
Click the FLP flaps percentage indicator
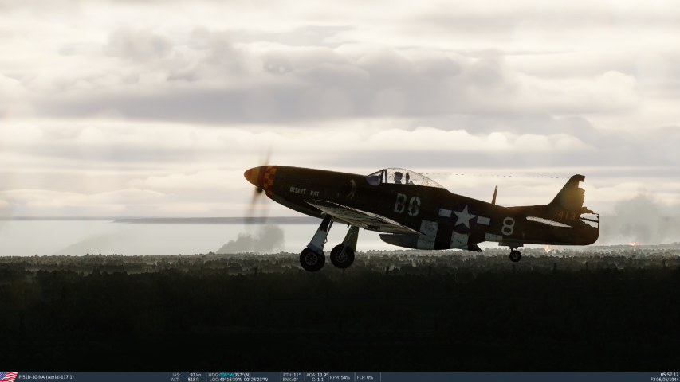[365, 376]
